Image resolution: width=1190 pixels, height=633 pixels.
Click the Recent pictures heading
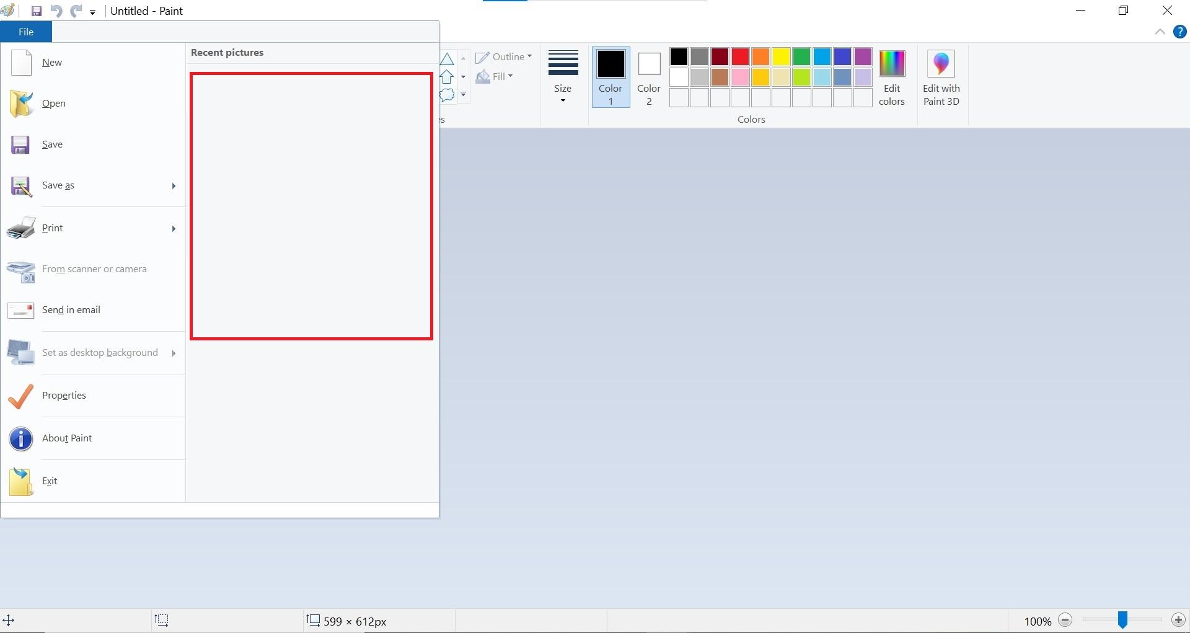pyautogui.click(x=227, y=53)
